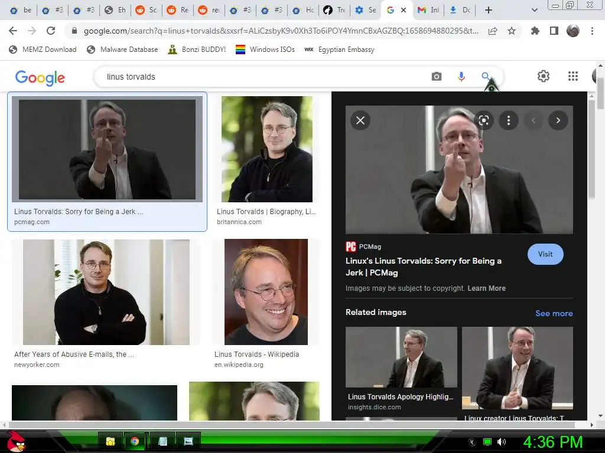Open the Chrome profile avatar
The height and width of the screenshot is (453, 605).
coord(573,31)
